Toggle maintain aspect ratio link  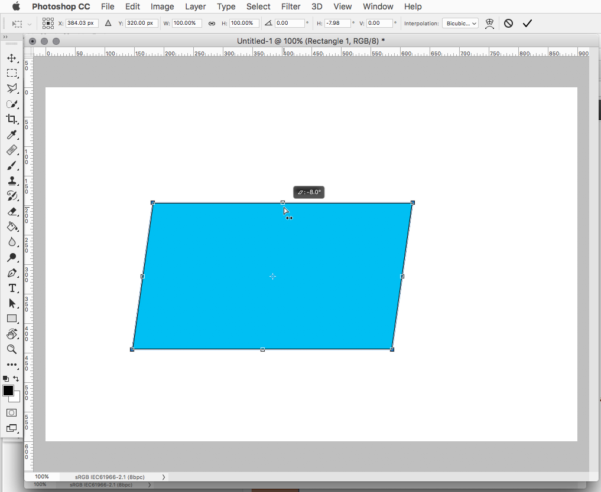point(212,24)
